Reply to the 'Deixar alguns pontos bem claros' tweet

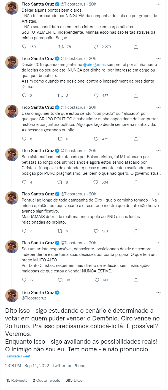pos(24,47)
